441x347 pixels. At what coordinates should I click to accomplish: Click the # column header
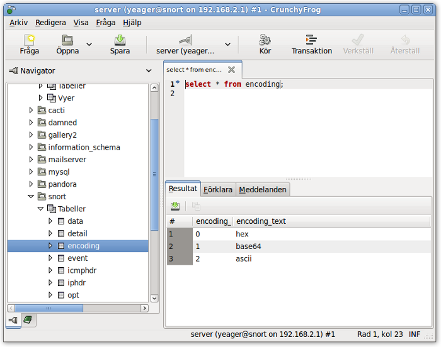click(180, 221)
